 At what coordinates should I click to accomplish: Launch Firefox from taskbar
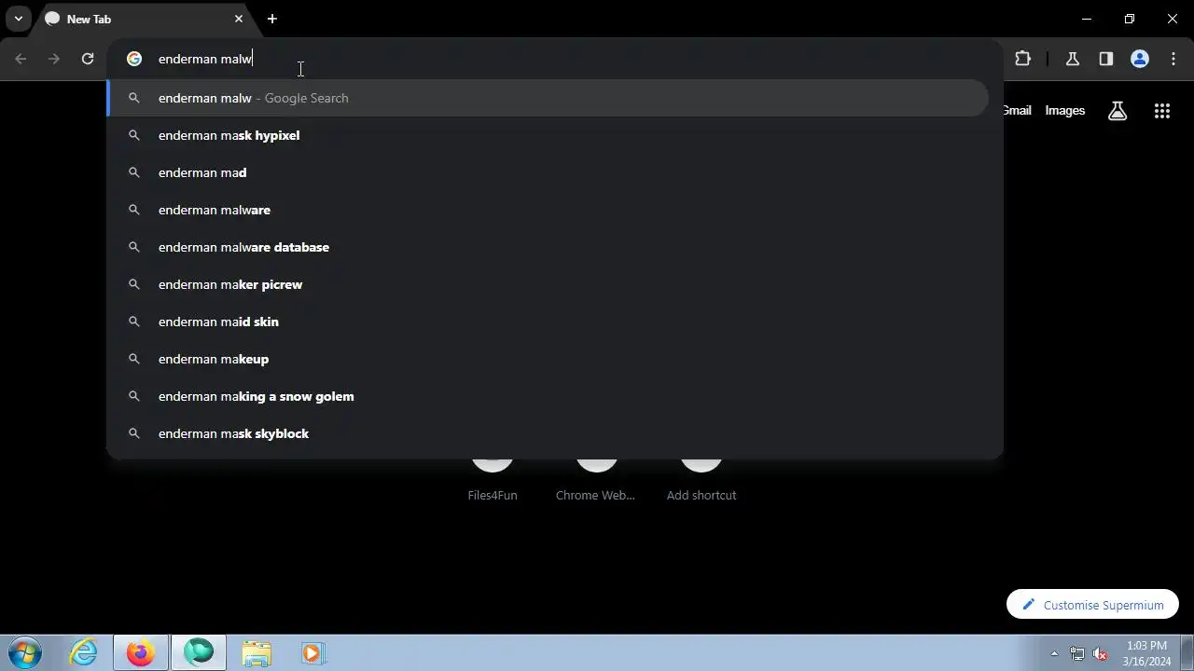[141, 653]
